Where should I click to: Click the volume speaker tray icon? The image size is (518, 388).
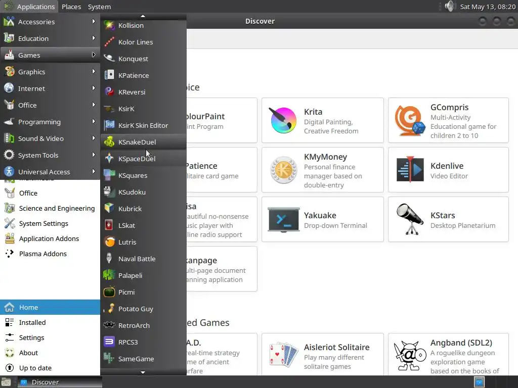(449, 6)
